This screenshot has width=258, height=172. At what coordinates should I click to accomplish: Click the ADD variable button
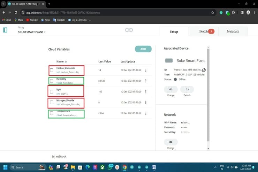point(143,49)
